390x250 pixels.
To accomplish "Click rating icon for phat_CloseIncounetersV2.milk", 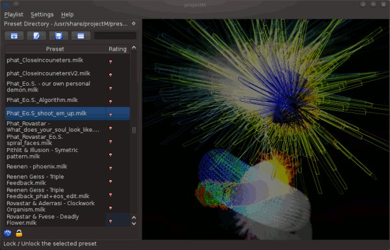I will tap(110, 75).
